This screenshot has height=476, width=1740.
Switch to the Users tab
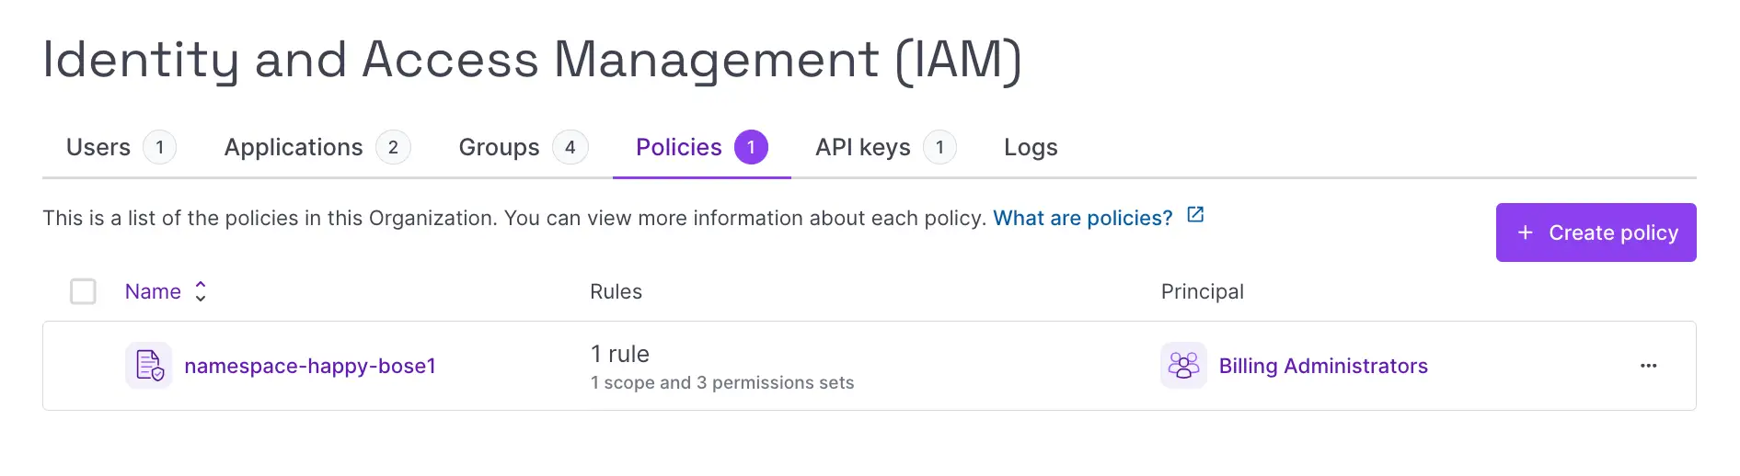pyautogui.click(x=98, y=147)
